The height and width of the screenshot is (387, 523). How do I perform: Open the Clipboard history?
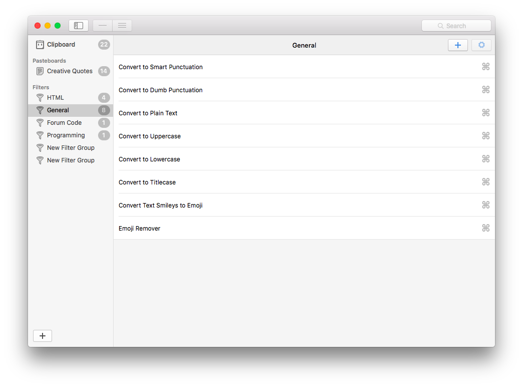[61, 45]
